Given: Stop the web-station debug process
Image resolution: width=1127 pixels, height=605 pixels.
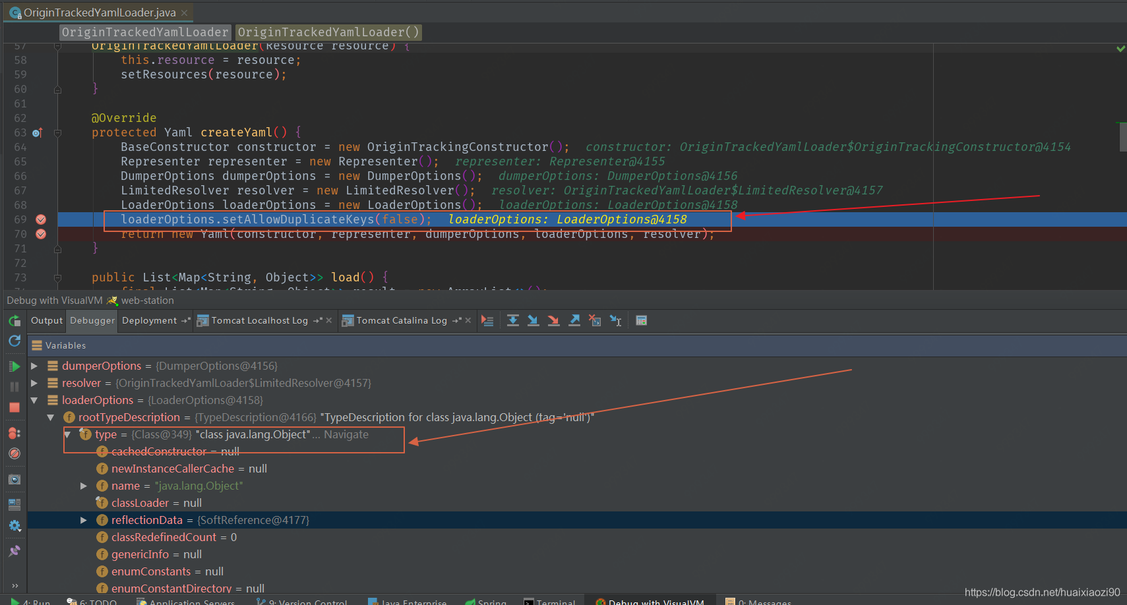Looking at the screenshot, I should [x=15, y=407].
